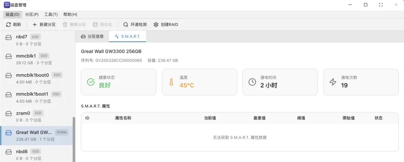
Task: Click the disk list vertical scrollbar
Action: point(74,138)
